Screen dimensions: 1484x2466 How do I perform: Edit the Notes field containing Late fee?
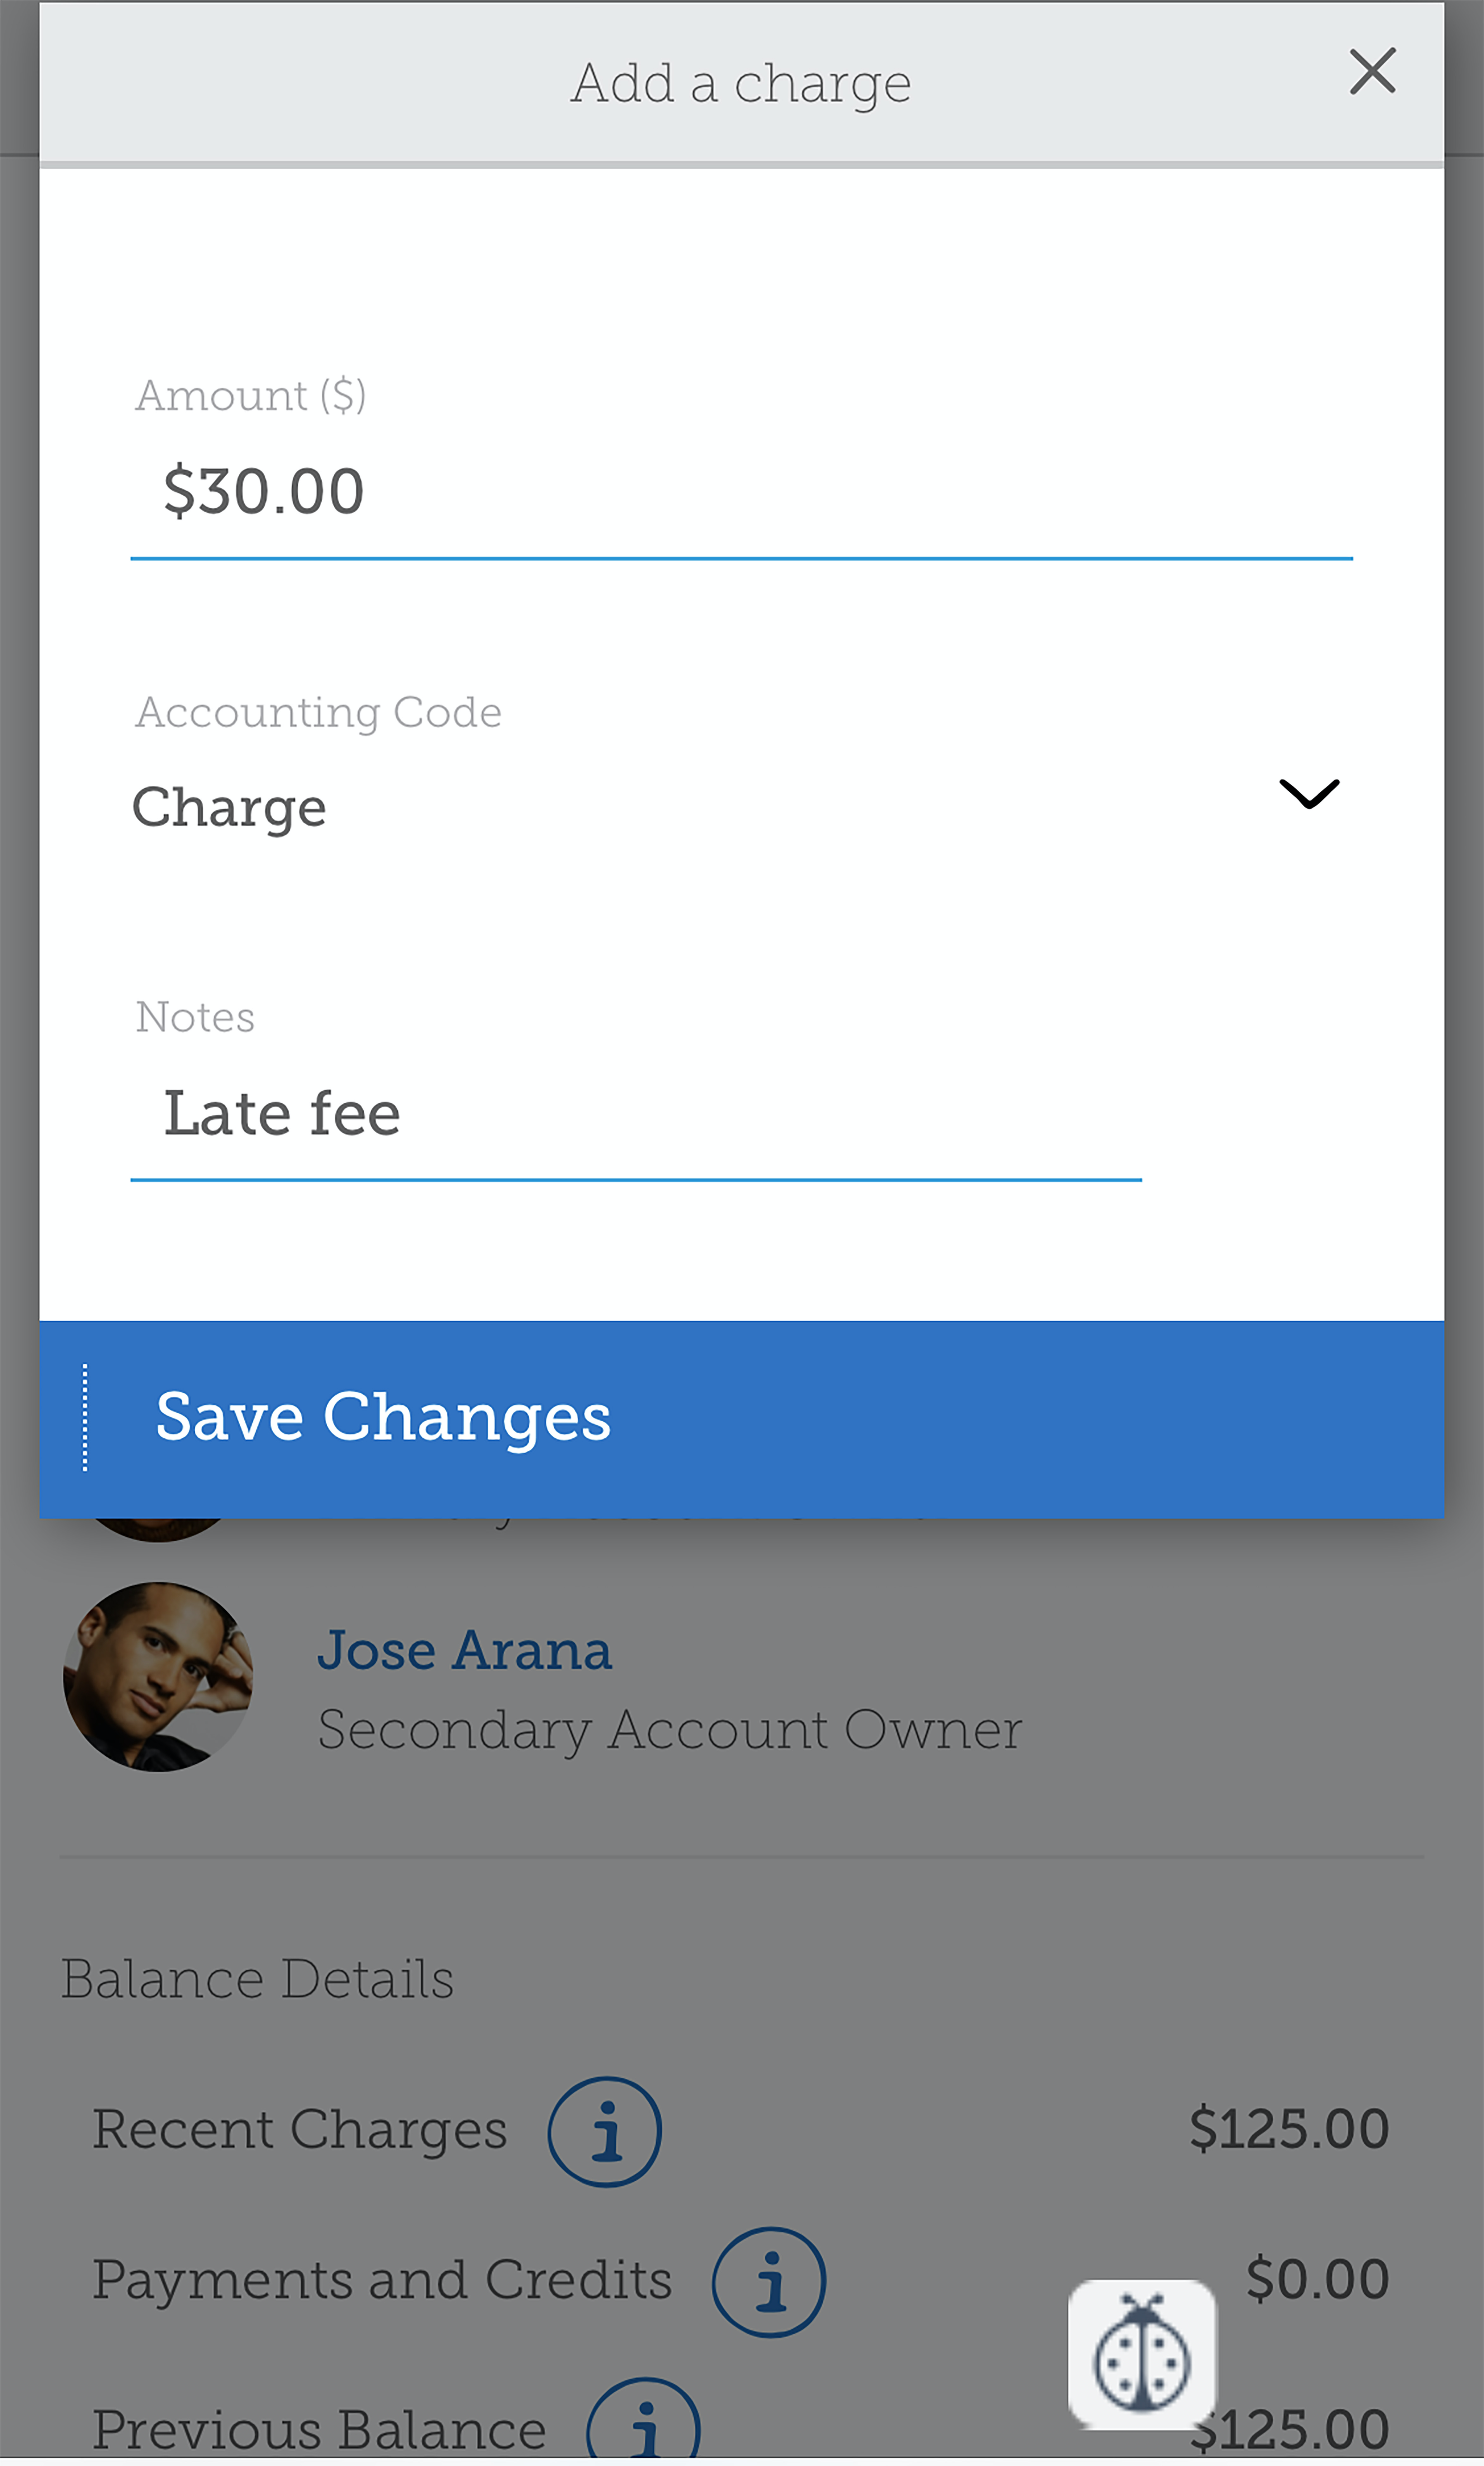(636, 1114)
